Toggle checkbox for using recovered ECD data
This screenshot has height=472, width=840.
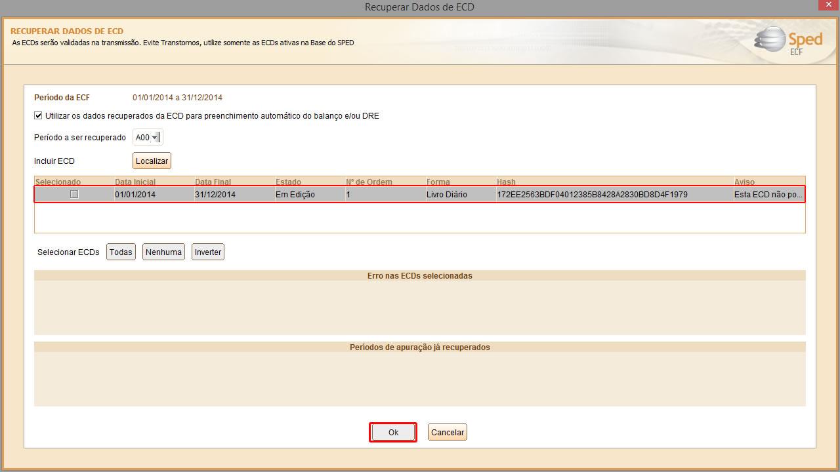click(38, 116)
